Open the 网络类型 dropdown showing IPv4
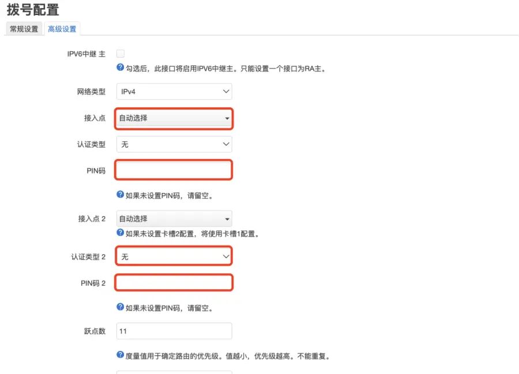 click(x=174, y=91)
